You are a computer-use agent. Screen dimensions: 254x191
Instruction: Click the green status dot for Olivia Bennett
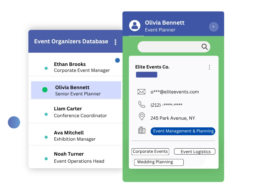45,90
